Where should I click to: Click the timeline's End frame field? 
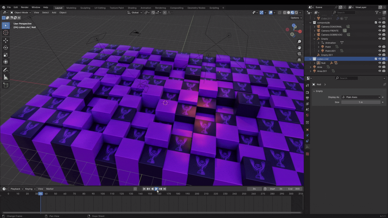coord(294,189)
